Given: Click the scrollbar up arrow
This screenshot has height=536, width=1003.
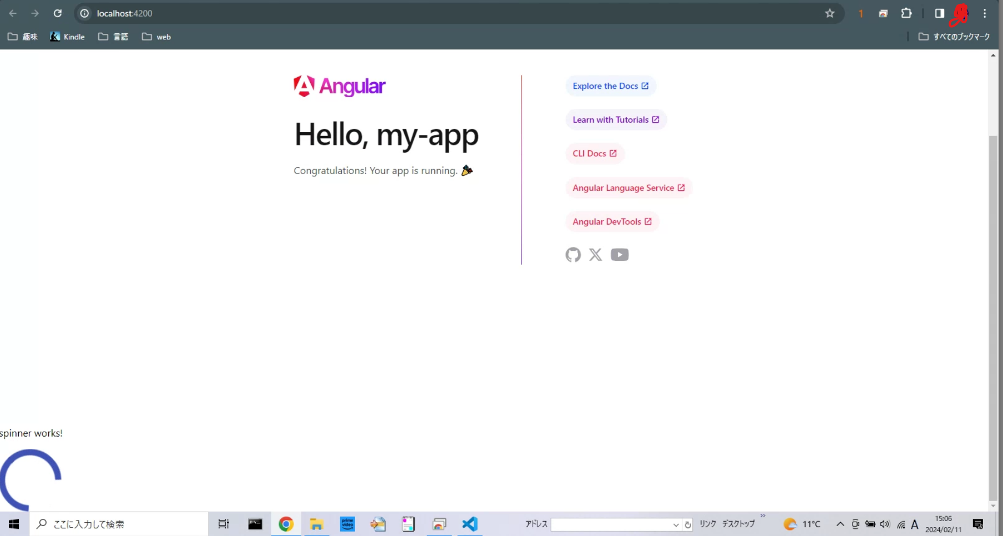Looking at the screenshot, I should coord(993,55).
